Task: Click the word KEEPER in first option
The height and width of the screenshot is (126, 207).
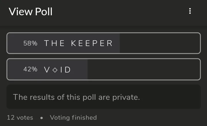Action: [x=92, y=43]
